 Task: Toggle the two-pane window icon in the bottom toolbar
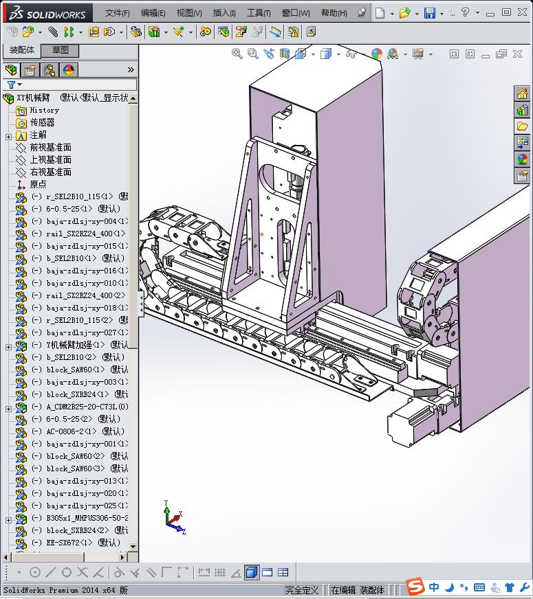tap(268, 572)
